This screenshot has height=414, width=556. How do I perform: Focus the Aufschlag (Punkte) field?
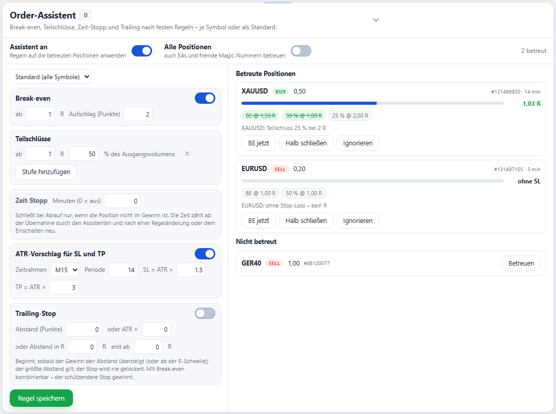click(138, 114)
